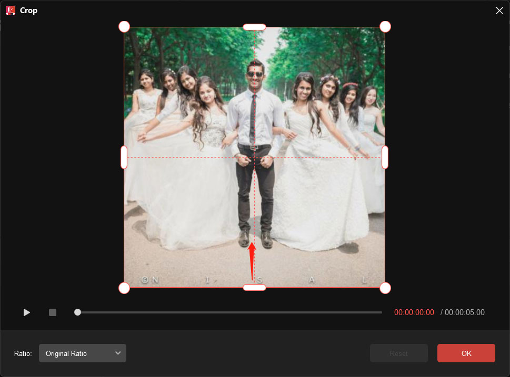Click the top-left crop handle
Screen dimensions: 510x377
coord(124,26)
